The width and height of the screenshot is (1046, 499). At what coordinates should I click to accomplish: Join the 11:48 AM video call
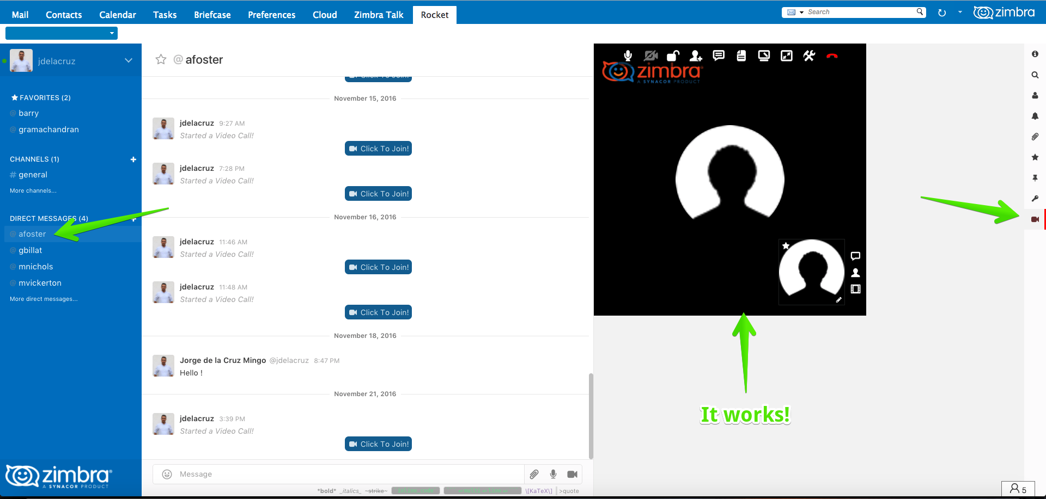[x=378, y=312]
